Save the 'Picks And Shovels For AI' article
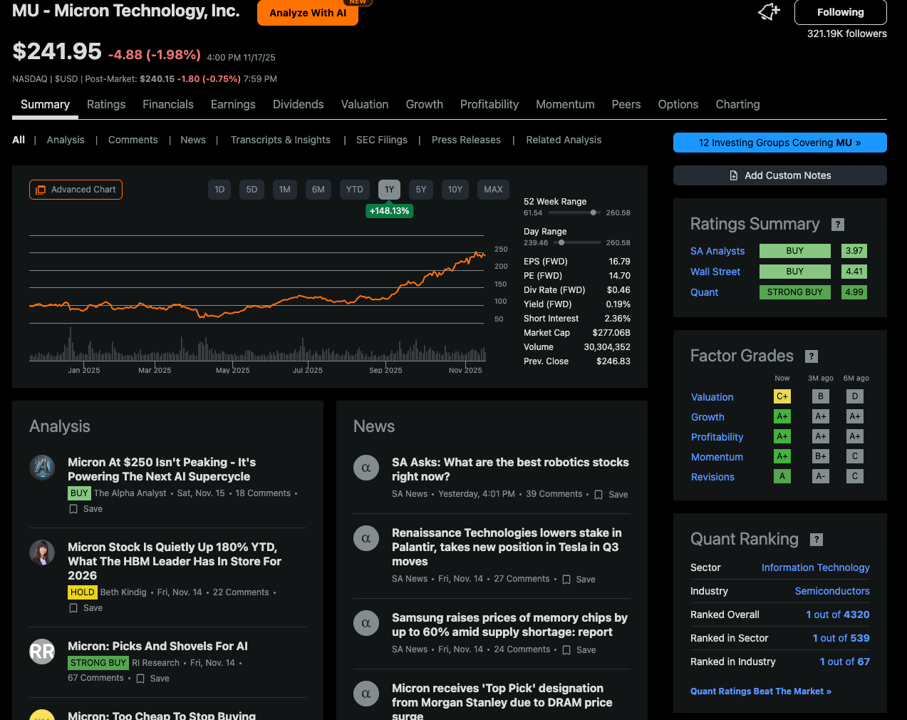 (152, 679)
